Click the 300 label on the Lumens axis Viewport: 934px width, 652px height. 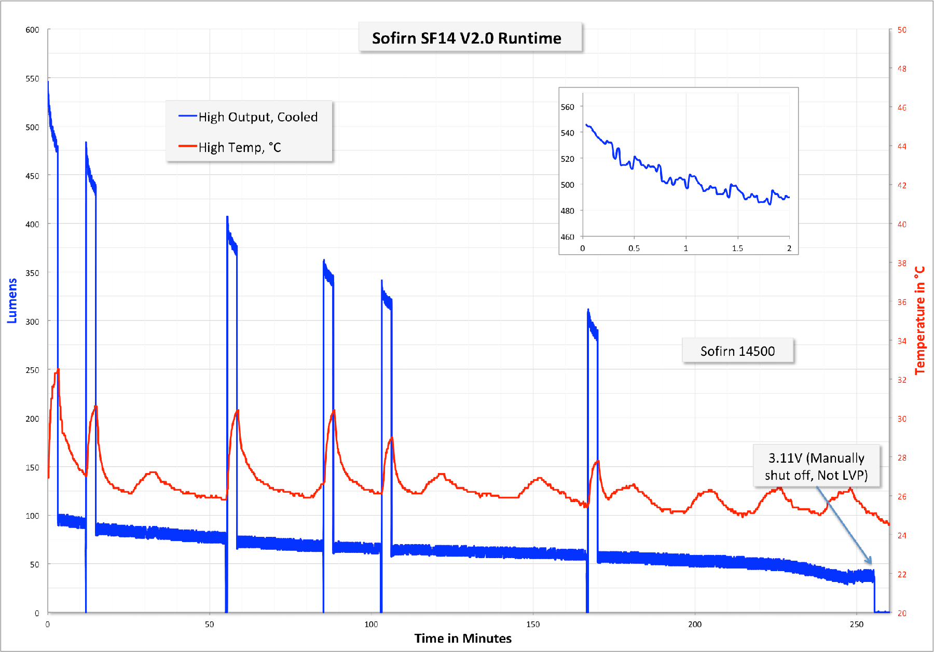point(32,322)
